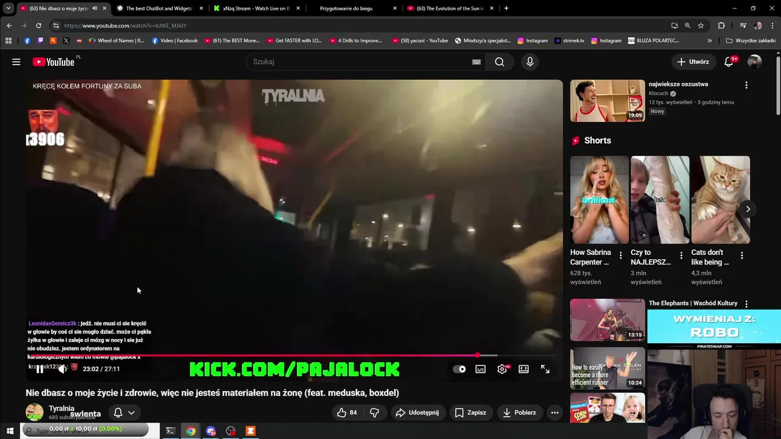This screenshot has width=781, height=439.
Task: Open 'strimek.tv' bookmark
Action: 569,41
